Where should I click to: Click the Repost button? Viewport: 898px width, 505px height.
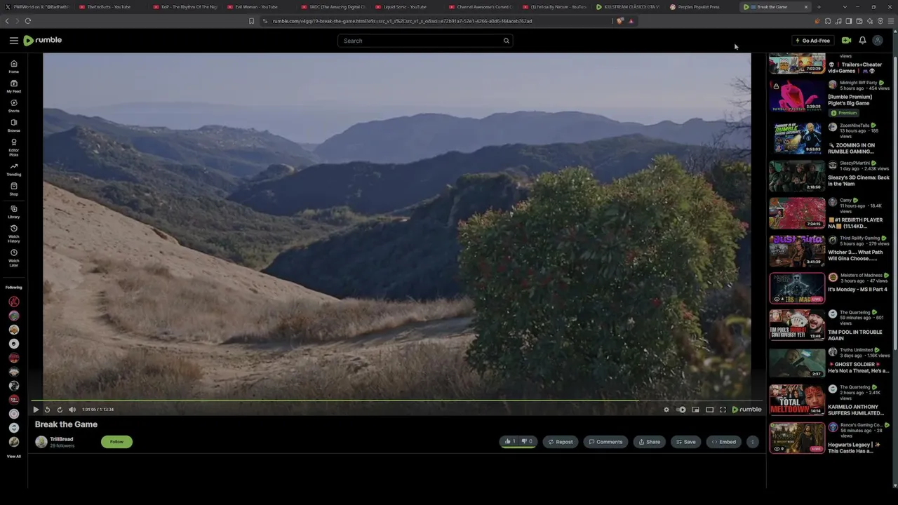561,442
